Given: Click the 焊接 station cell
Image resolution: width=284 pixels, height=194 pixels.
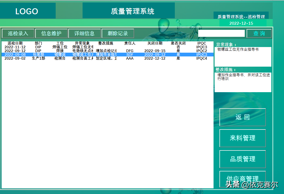Looking at the screenshot, I should [60, 51].
